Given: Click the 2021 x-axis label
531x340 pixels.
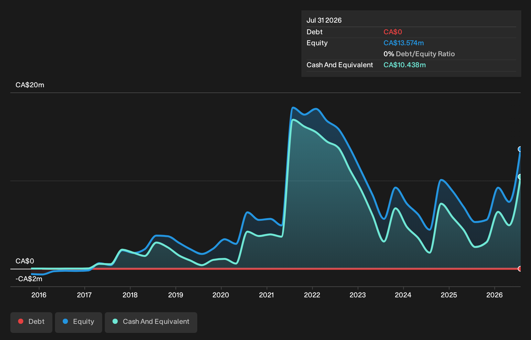Looking at the screenshot, I should (266, 295).
